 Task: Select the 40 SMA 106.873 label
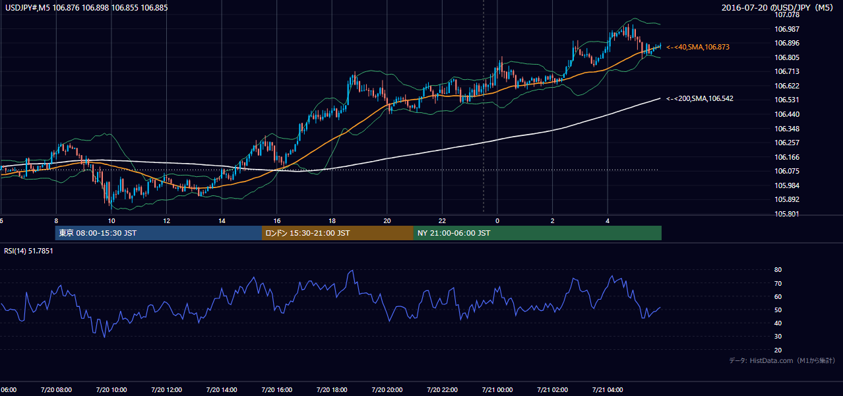(698, 48)
